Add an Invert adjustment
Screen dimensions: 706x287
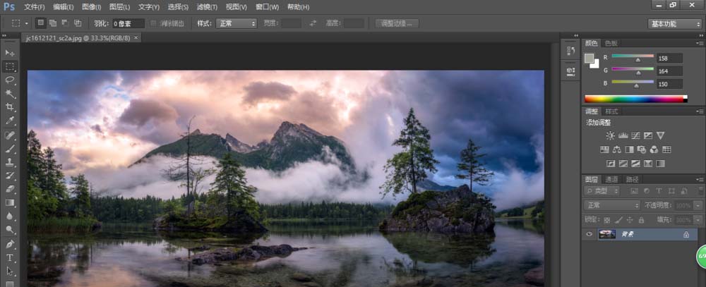(611, 164)
